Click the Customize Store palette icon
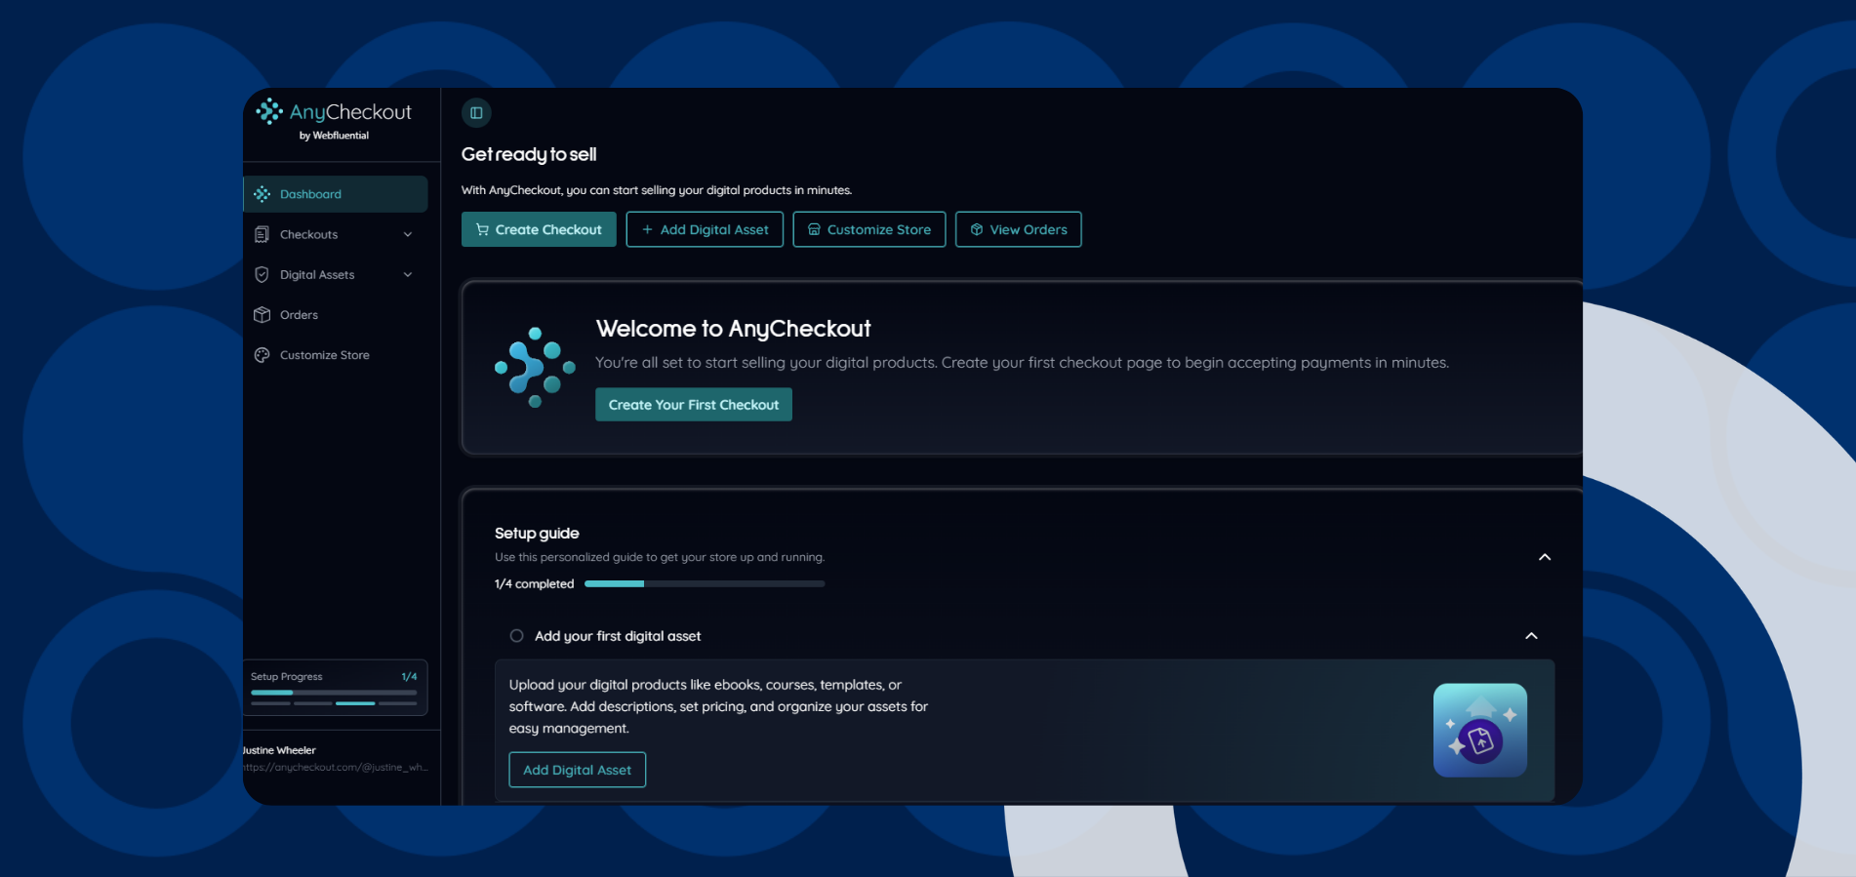 (262, 355)
